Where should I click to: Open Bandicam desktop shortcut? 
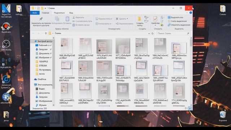6,27
